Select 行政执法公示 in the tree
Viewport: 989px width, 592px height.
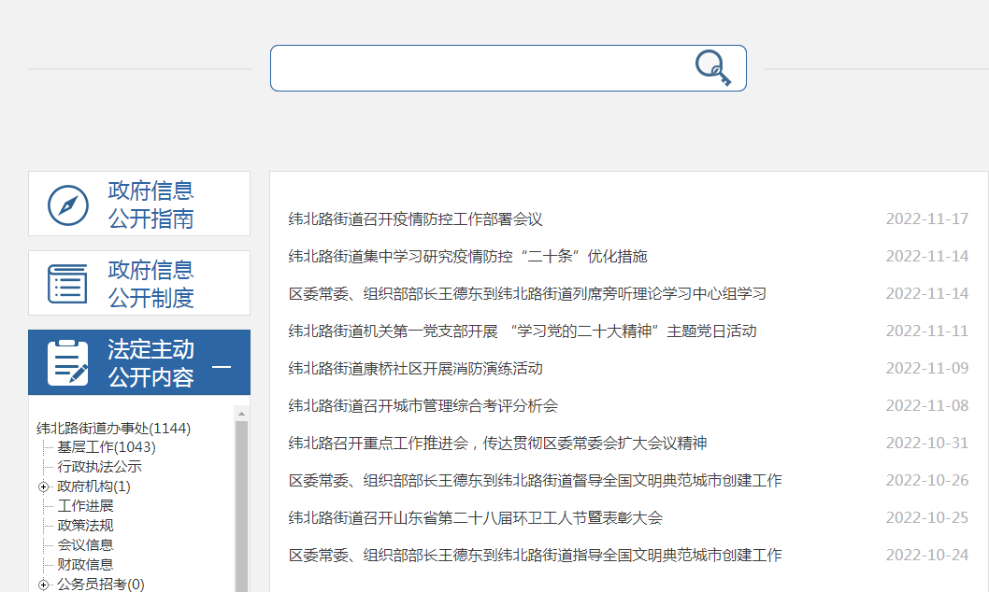pyautogui.click(x=99, y=467)
